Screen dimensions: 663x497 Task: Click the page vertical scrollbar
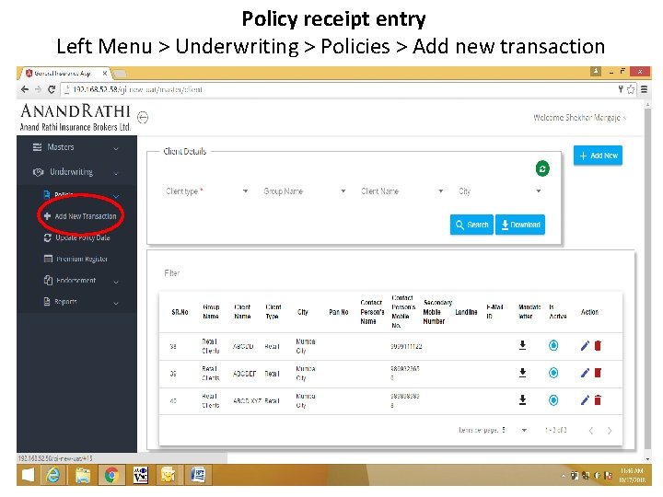pos(647,279)
